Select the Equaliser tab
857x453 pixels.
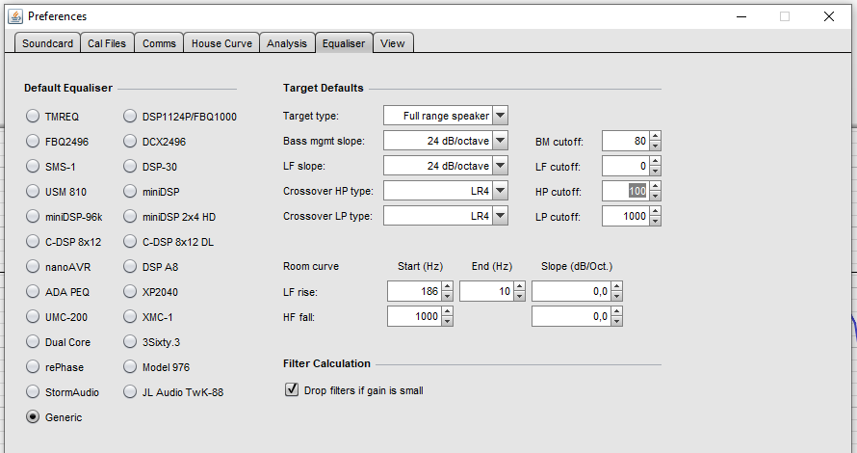tap(344, 43)
